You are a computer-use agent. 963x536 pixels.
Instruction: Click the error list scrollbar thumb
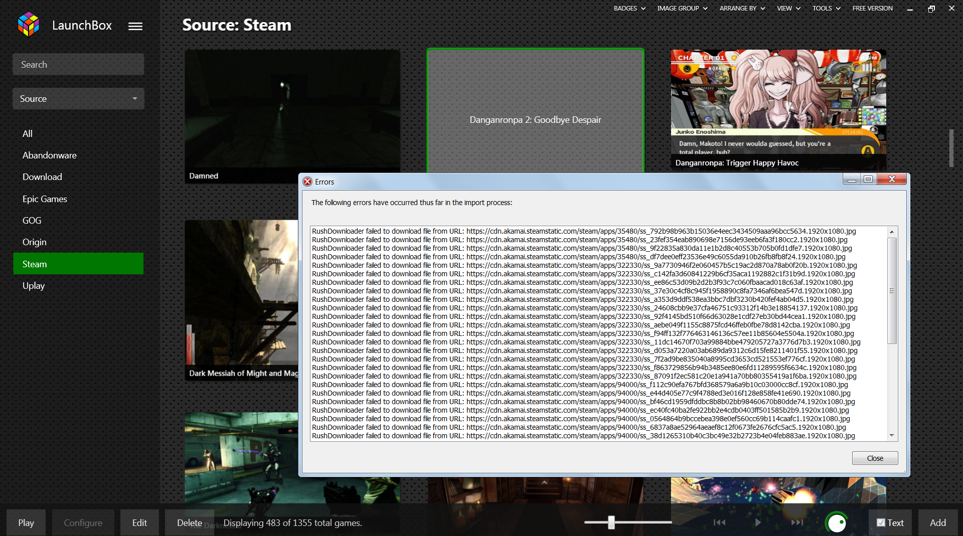tap(892, 291)
